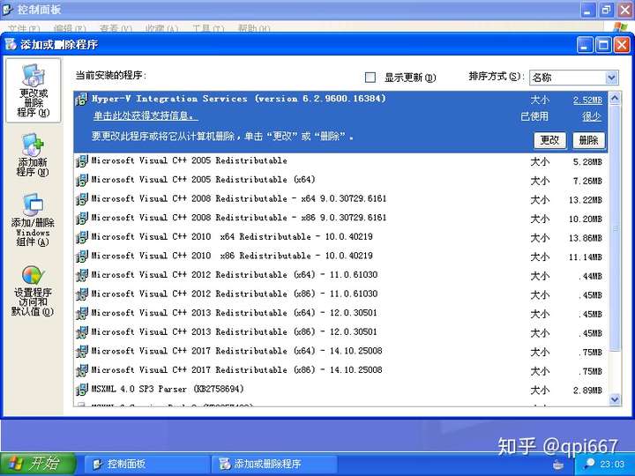Screen dimensions: 635x476
Task: Open the support information link (单击此处获得支持信息)
Action: click(146, 116)
